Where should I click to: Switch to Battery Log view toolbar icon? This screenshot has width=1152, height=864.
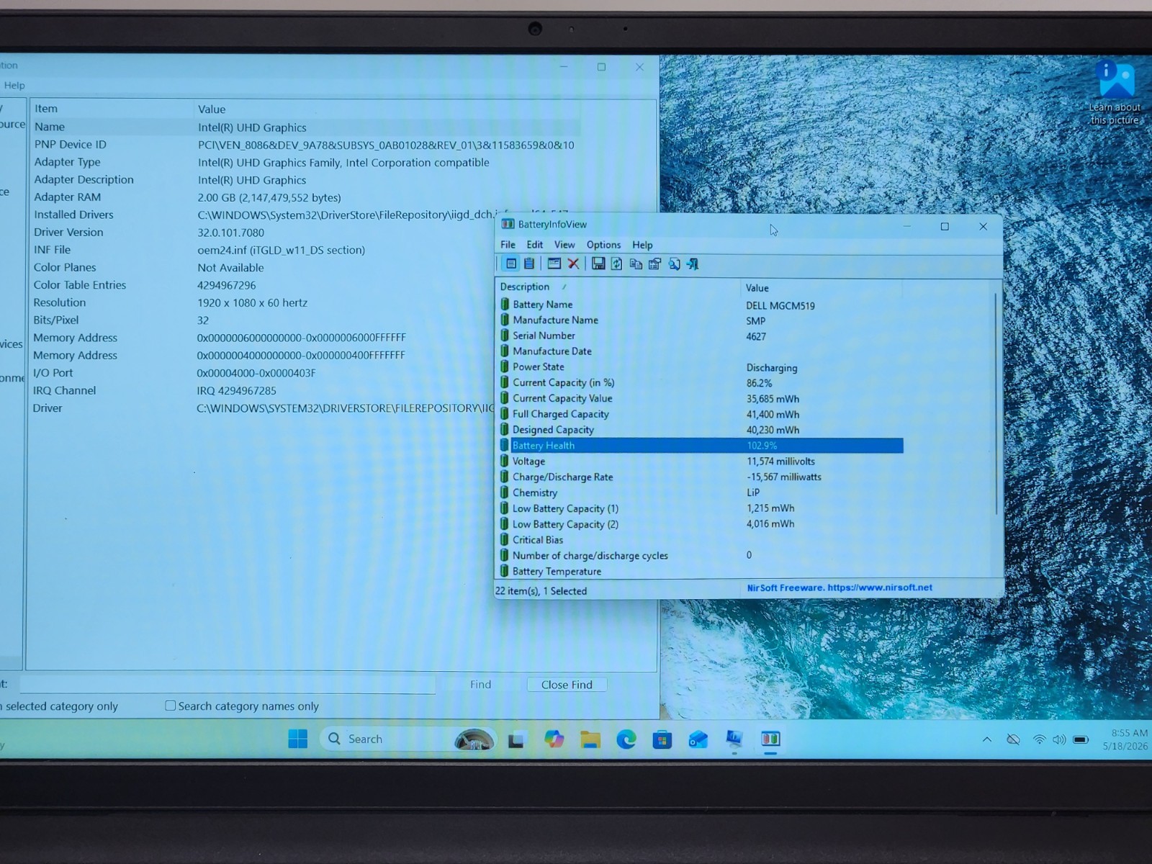tap(529, 264)
